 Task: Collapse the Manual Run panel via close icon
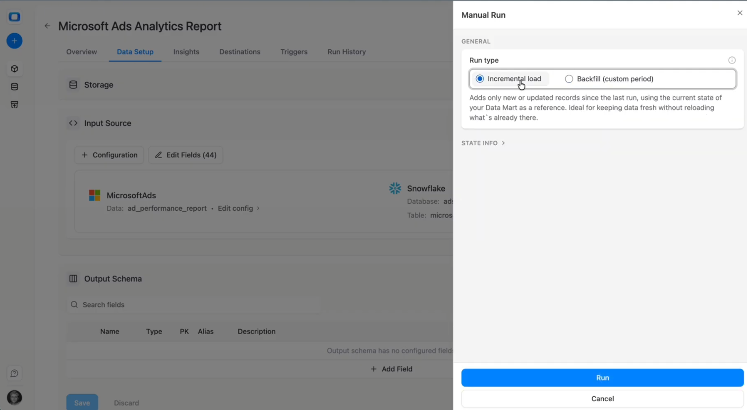[x=740, y=13]
